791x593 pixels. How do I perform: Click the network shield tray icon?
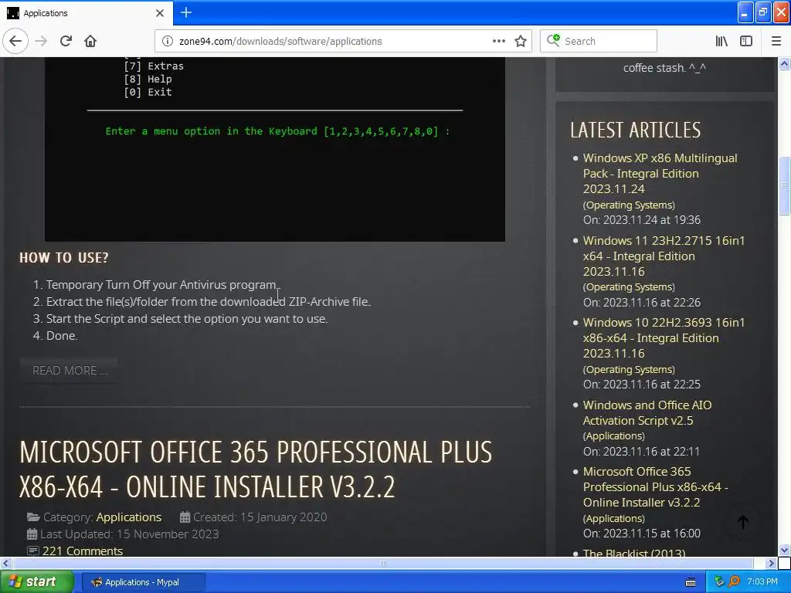[x=719, y=581]
